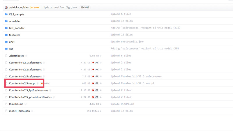Screen dimensions: 233x131
Task: Click the text_encoder folder icon
Action: [x=6, y=28]
